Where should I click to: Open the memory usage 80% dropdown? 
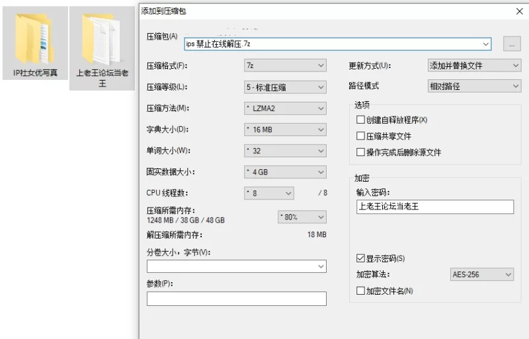302,217
